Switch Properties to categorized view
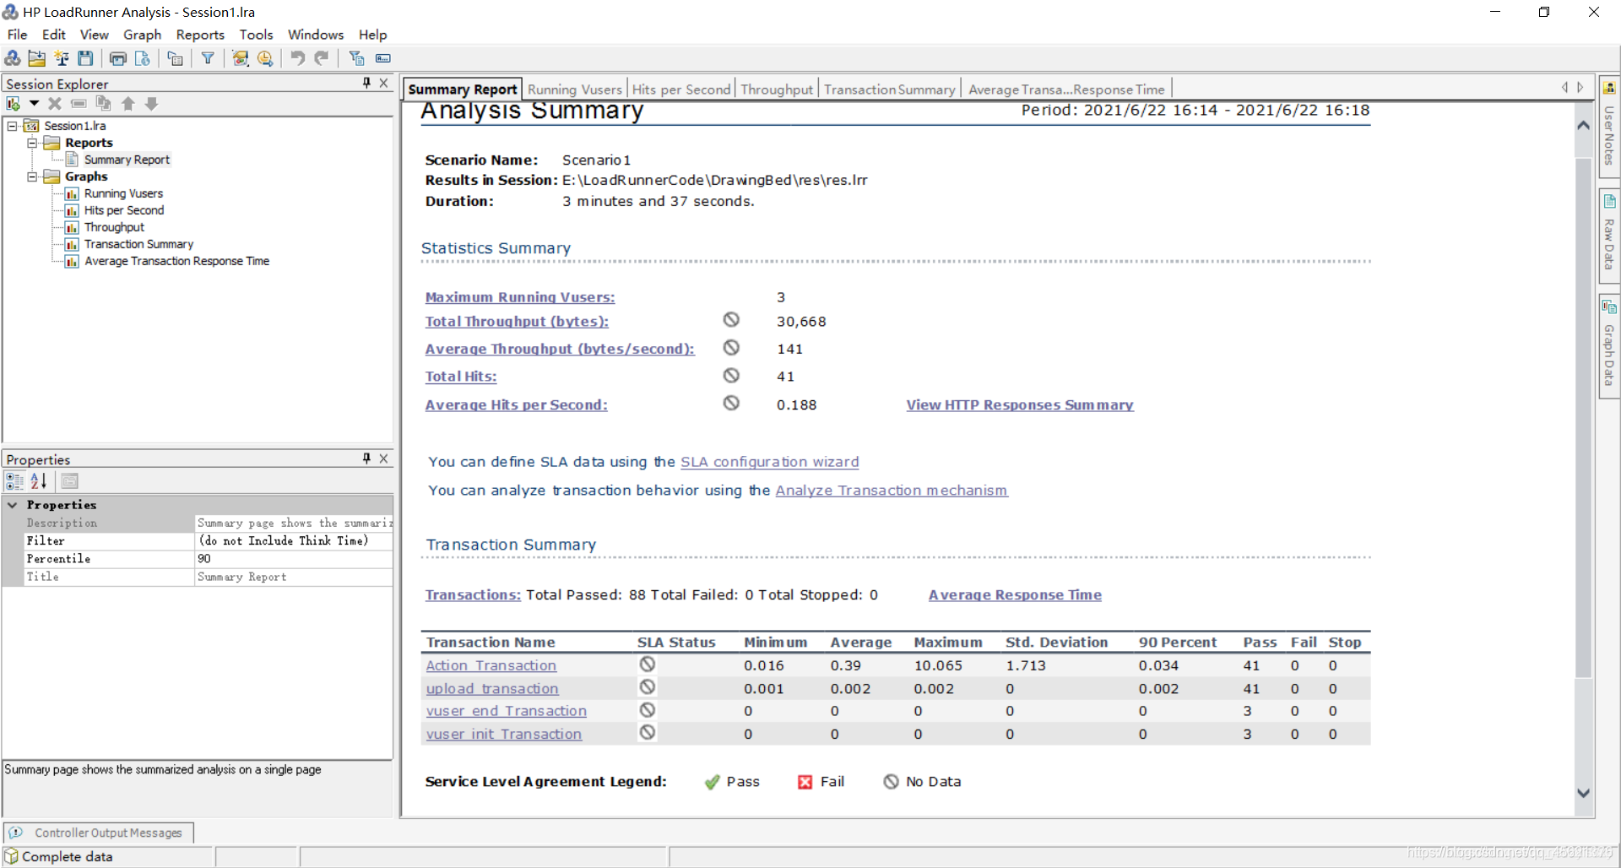Screen dimensions: 1621x868 14,481
